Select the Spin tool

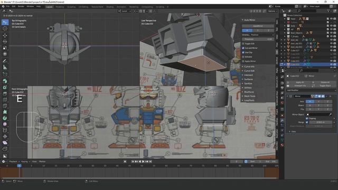[5, 118]
